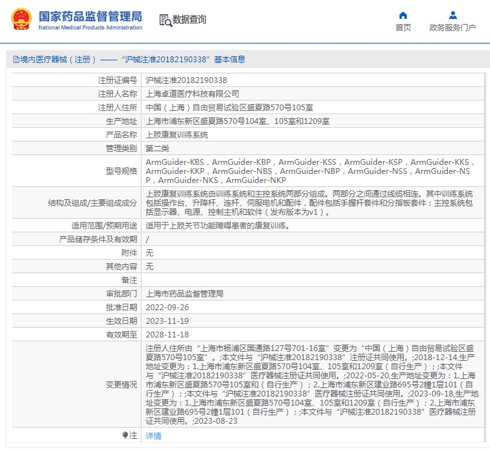
Task: Click the 注册人住所 row label
Action: [117, 108]
